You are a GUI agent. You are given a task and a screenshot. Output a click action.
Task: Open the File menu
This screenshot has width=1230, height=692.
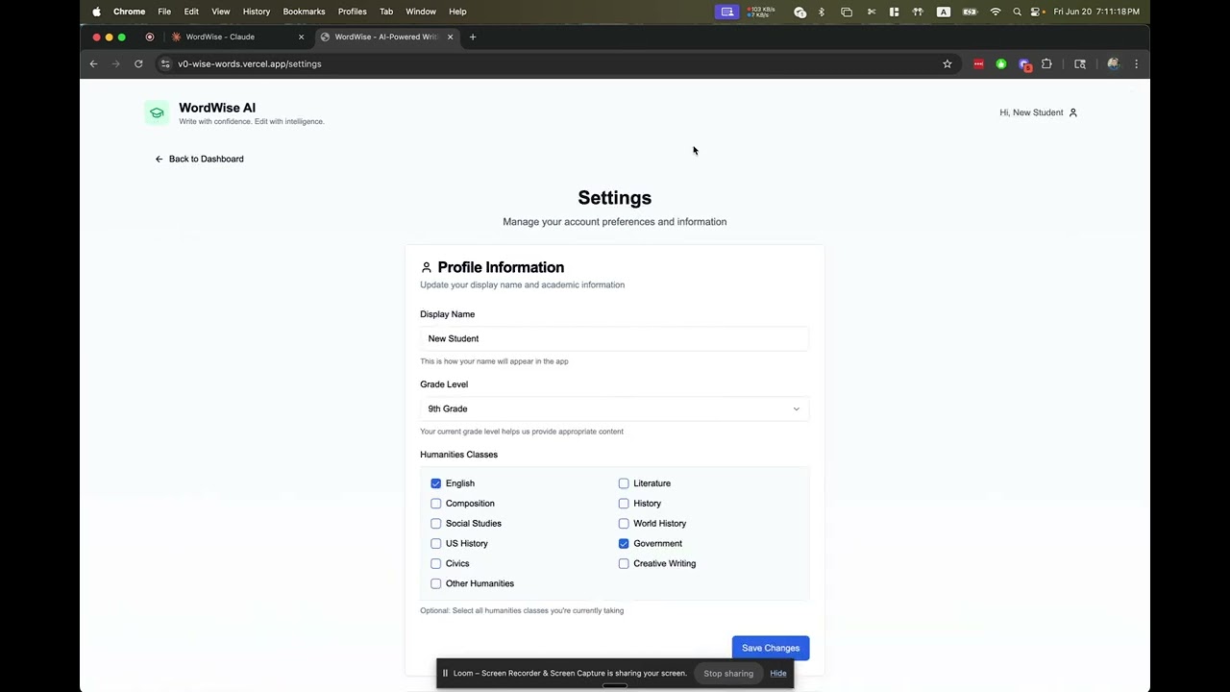164,12
